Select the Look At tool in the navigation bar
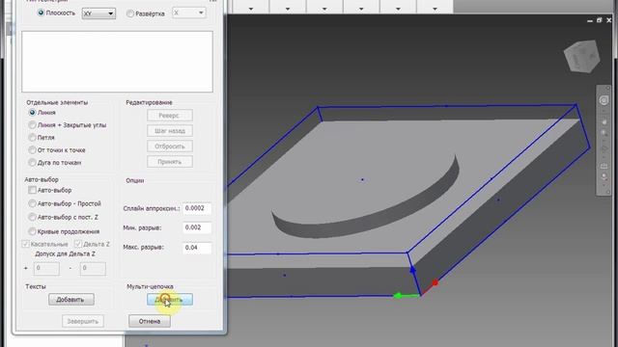This screenshot has height=347, width=618. [x=604, y=166]
